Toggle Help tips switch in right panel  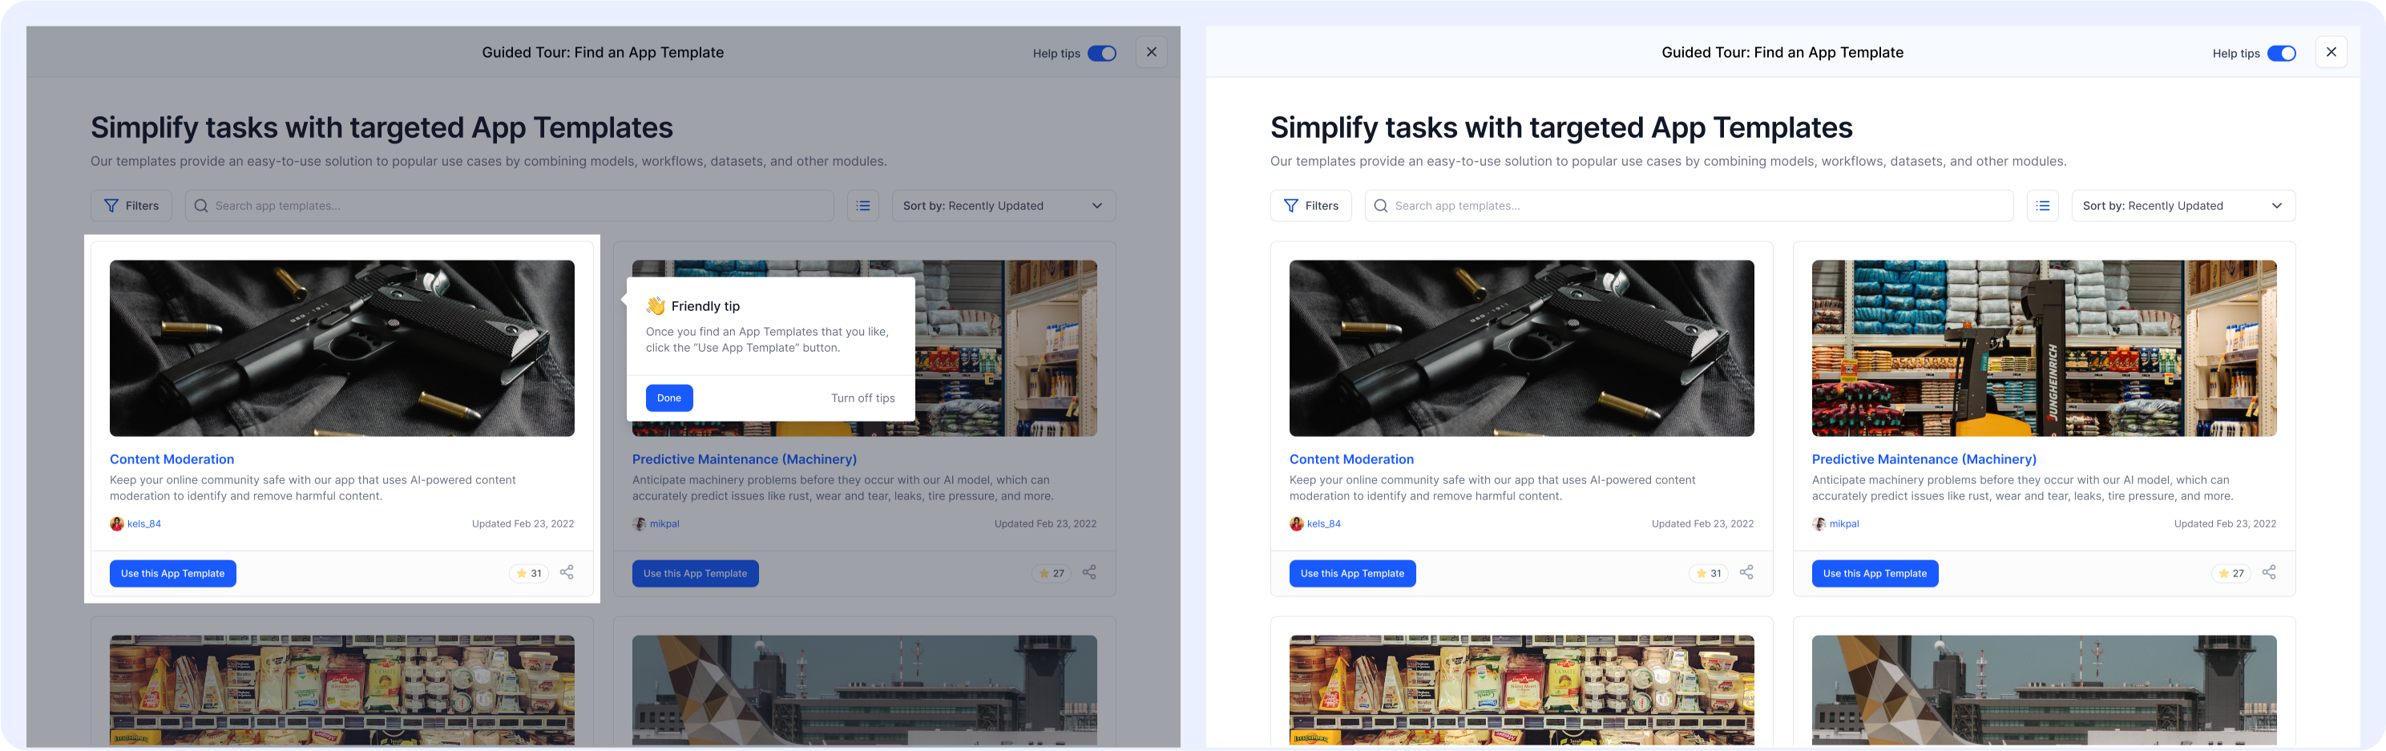(x=2283, y=54)
